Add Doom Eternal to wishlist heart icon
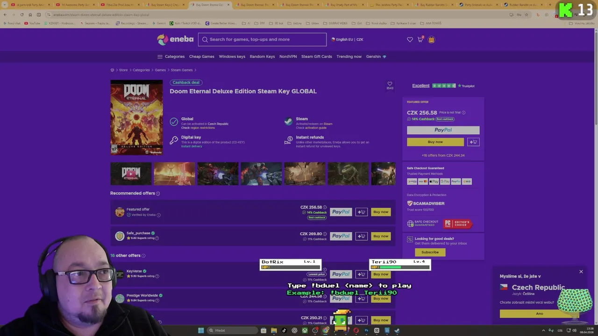Screen dimensions: 598x336 point(390,84)
